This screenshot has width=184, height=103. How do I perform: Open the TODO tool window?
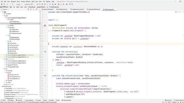(x=3, y=100)
